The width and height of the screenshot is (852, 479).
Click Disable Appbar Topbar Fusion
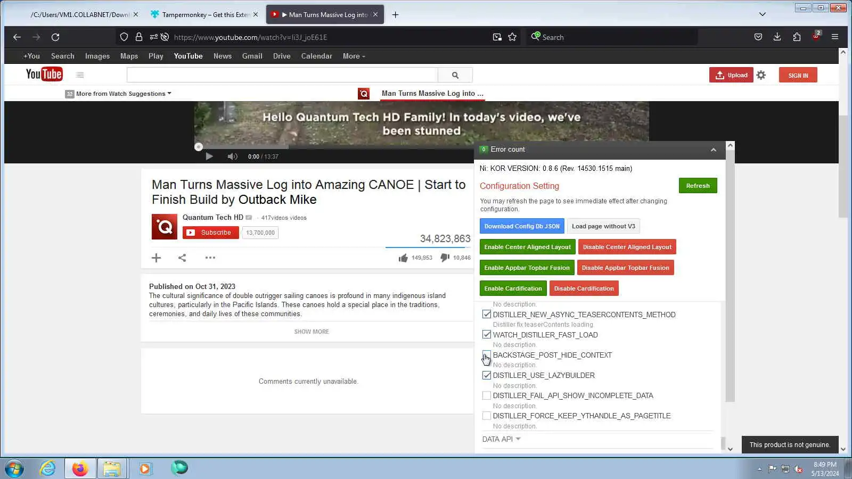[626, 268]
